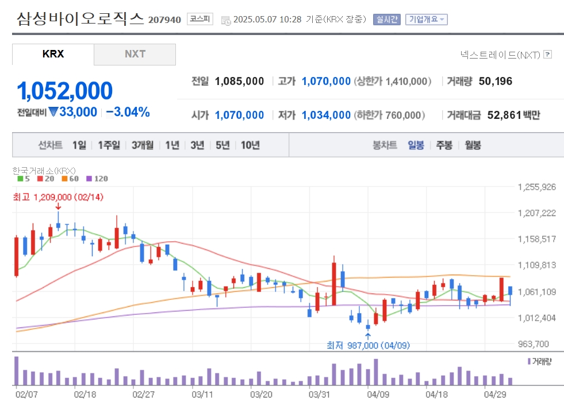The width and height of the screenshot is (564, 409).
Task: Switch to the NXT tab
Action: point(135,54)
